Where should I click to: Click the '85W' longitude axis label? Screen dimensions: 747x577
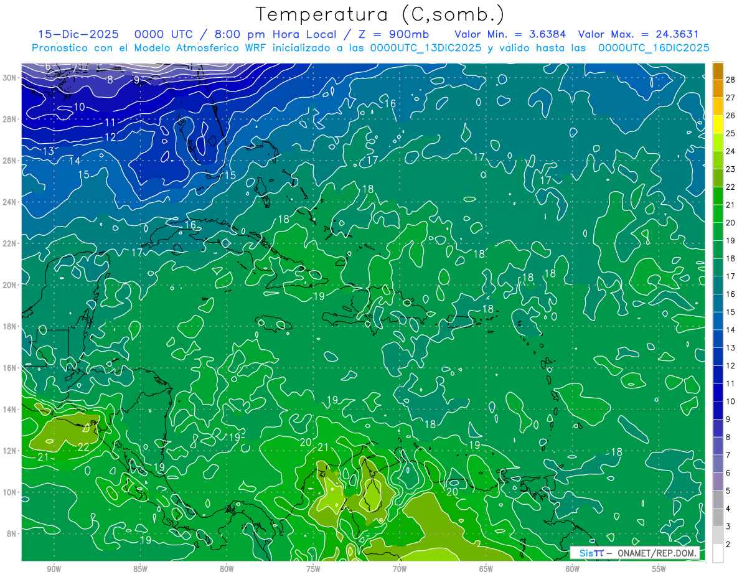[141, 570]
